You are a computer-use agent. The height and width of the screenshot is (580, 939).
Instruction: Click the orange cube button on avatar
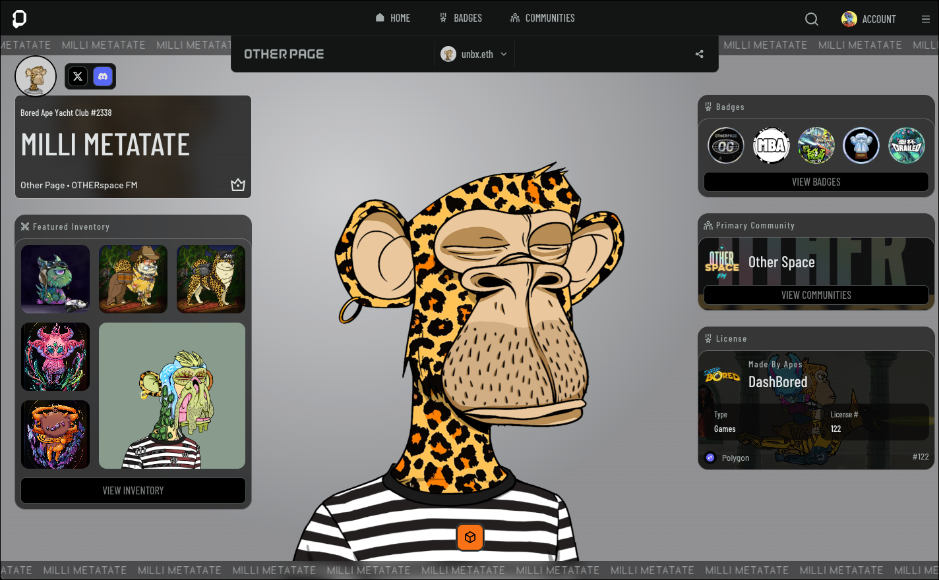pyautogui.click(x=470, y=537)
